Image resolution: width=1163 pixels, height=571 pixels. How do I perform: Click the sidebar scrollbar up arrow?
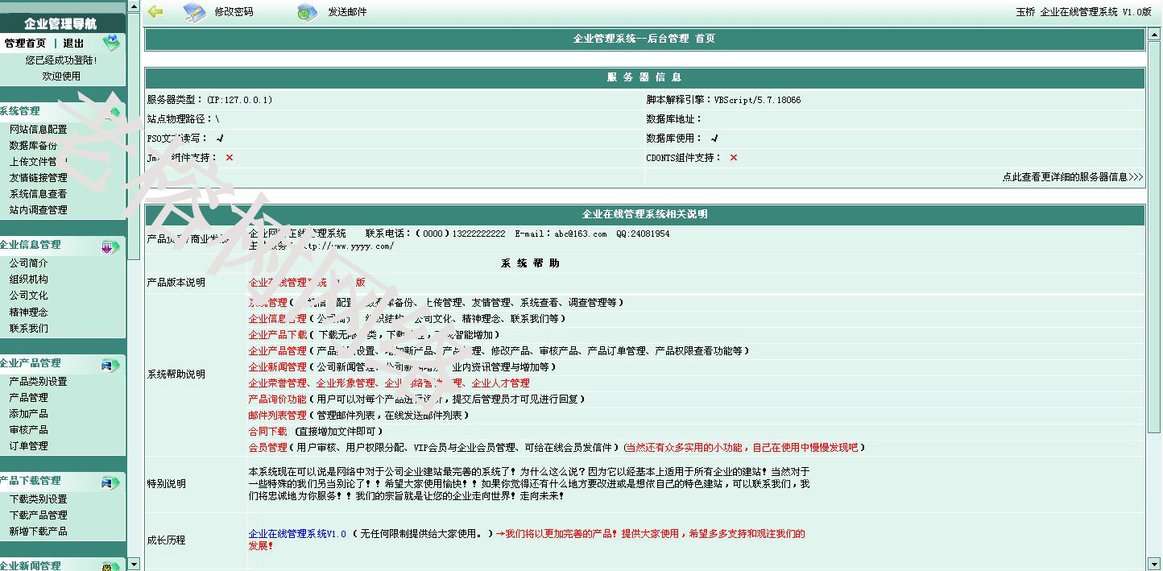[x=134, y=7]
